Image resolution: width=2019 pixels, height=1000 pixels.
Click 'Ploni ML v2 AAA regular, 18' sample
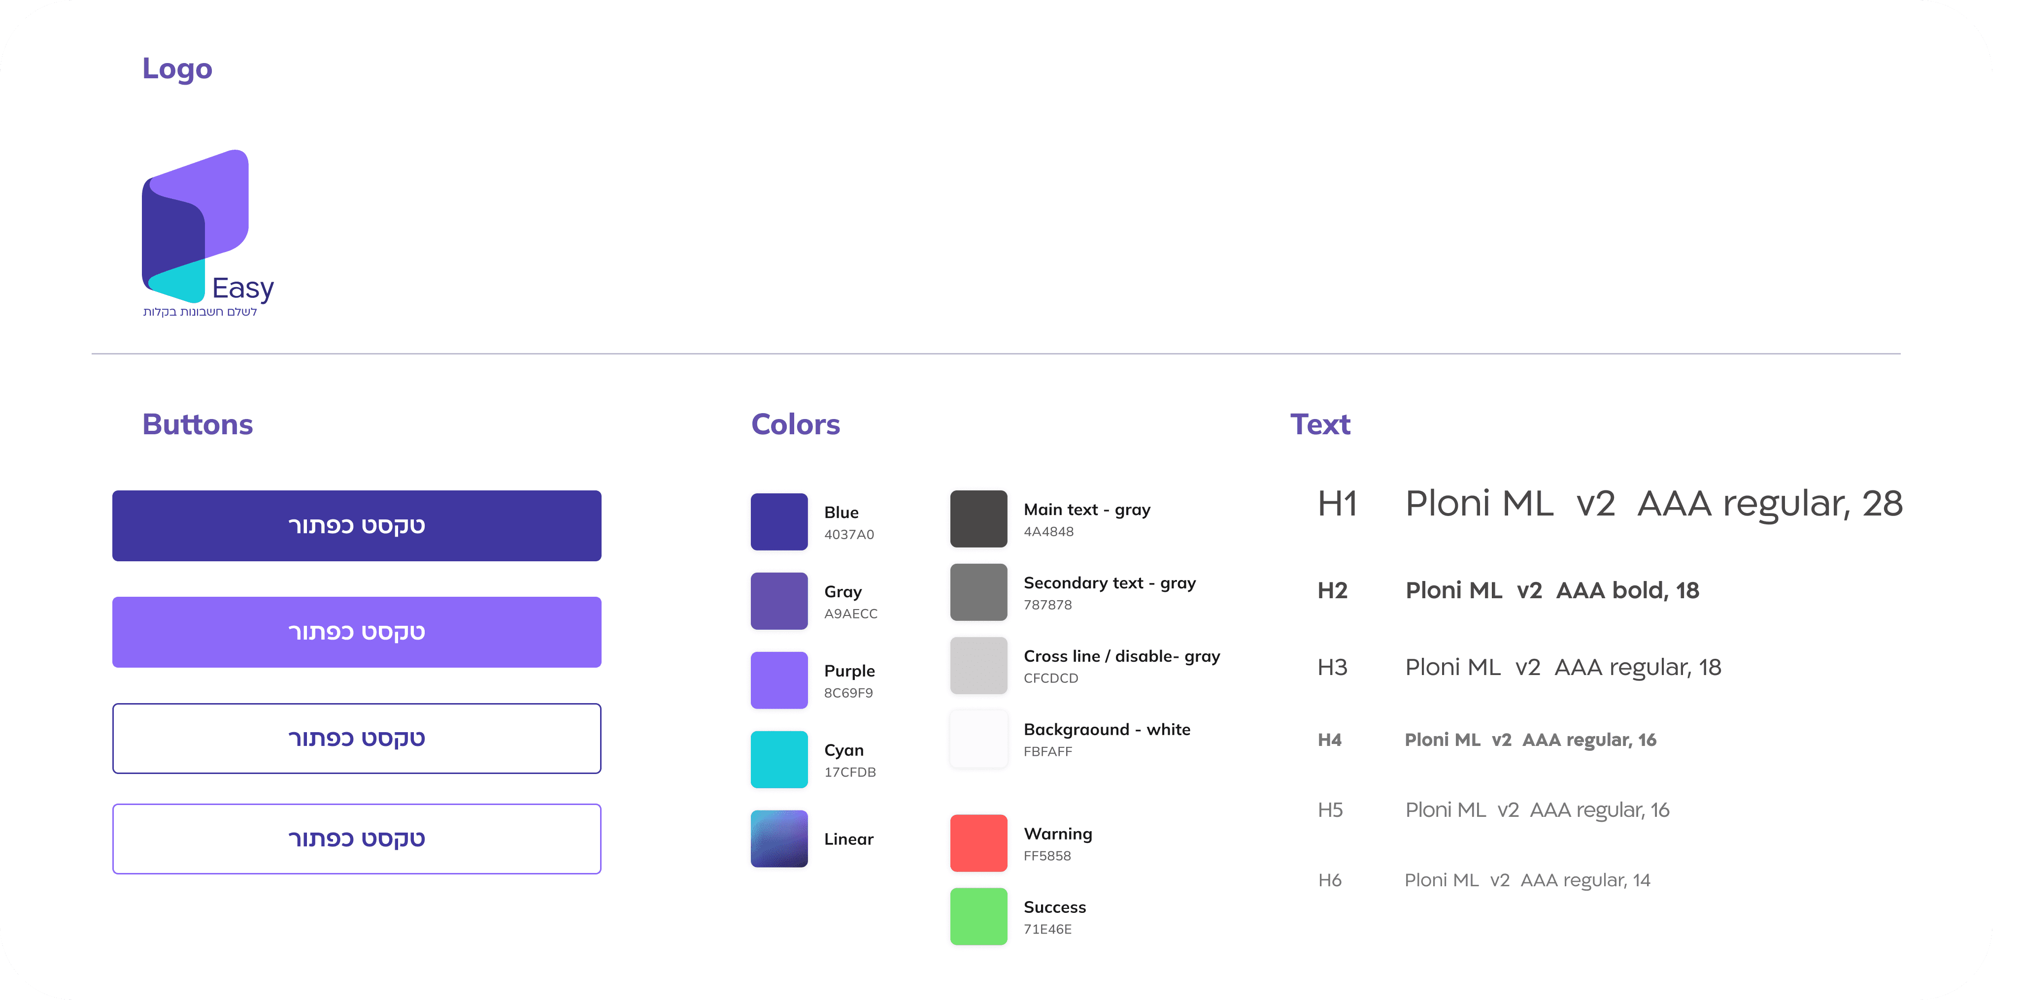pos(1563,667)
